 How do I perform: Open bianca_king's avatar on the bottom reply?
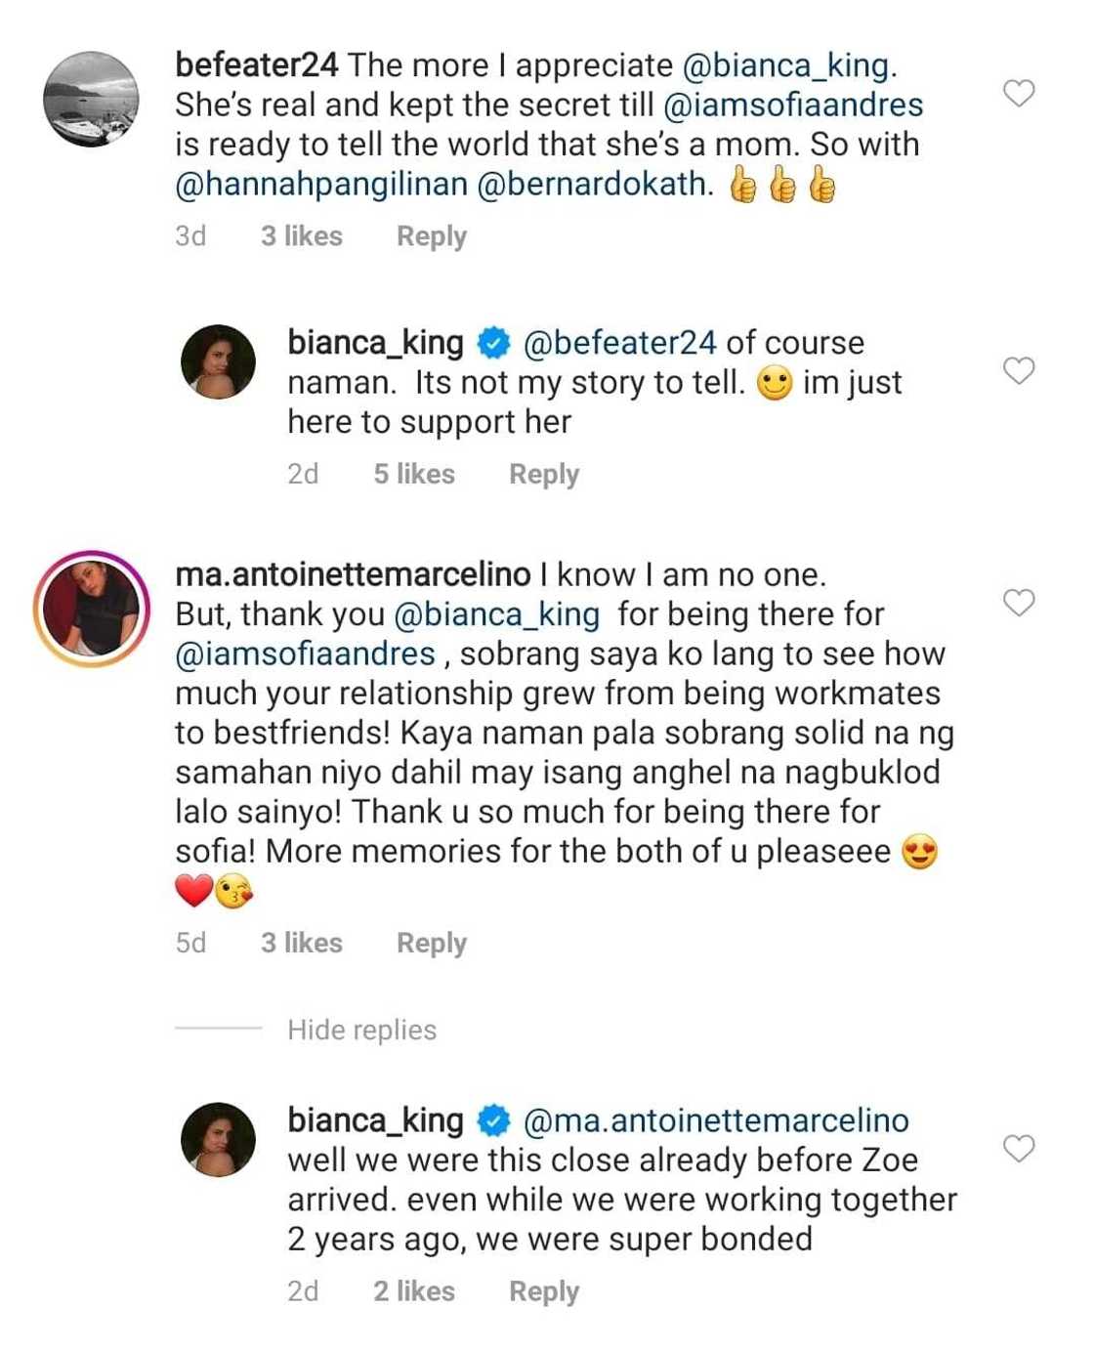(x=219, y=1137)
